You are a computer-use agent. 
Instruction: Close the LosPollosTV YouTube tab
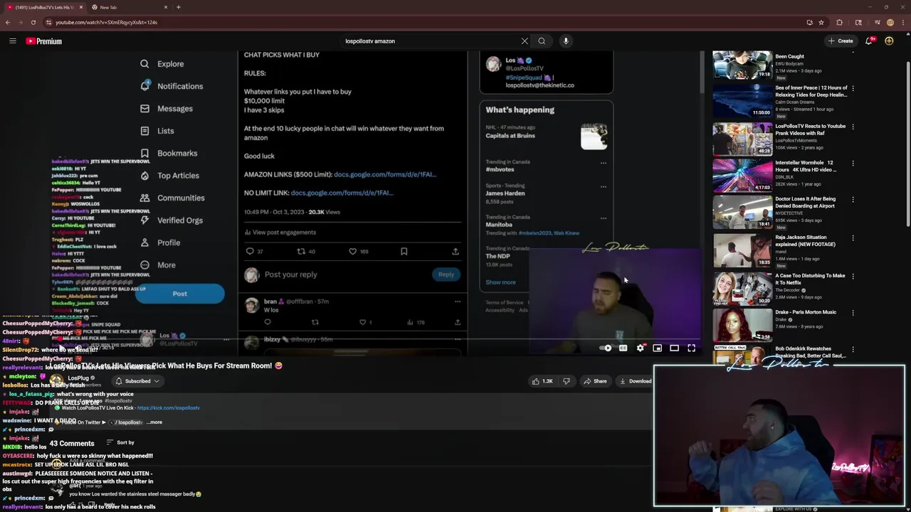(80, 7)
